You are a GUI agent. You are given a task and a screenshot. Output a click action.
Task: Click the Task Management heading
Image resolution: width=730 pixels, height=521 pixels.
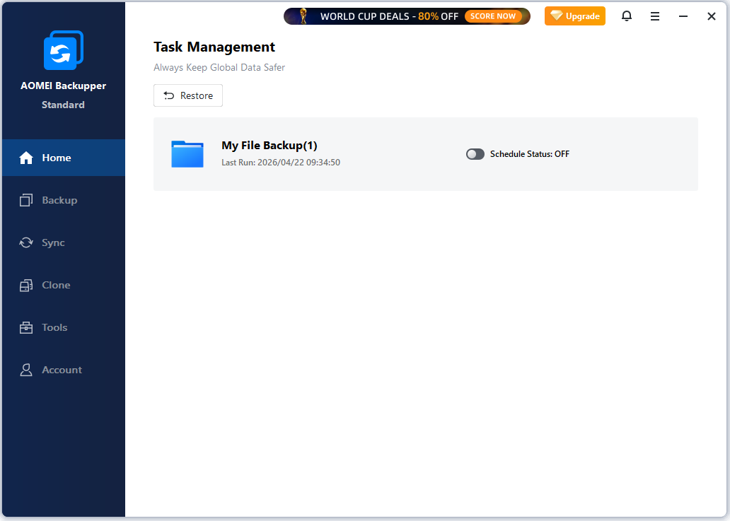pos(214,47)
